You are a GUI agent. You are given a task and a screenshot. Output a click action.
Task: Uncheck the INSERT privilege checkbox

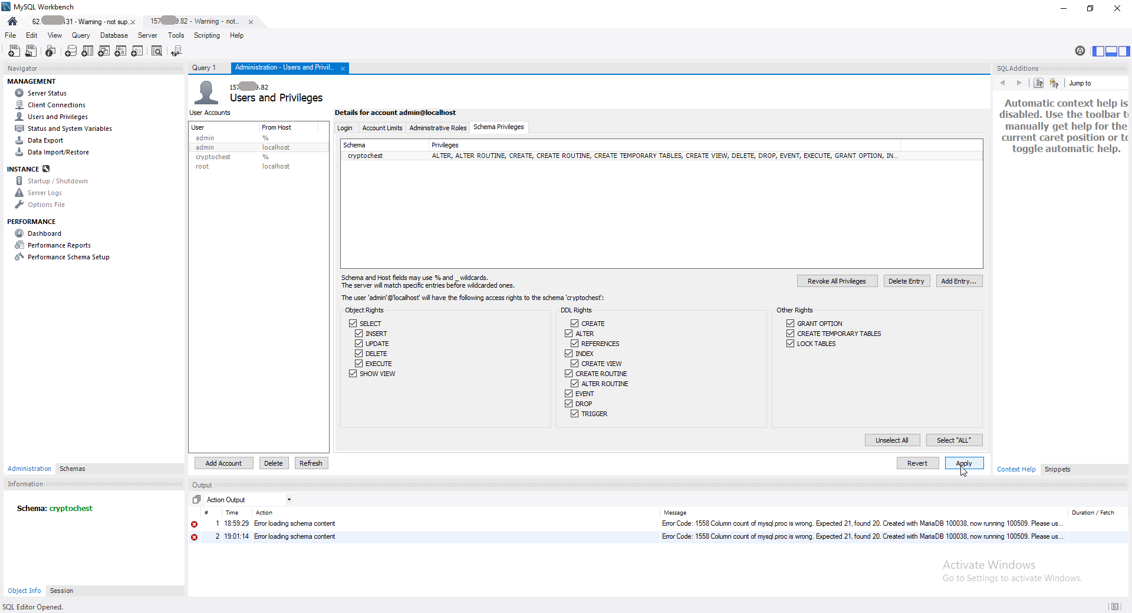(358, 334)
